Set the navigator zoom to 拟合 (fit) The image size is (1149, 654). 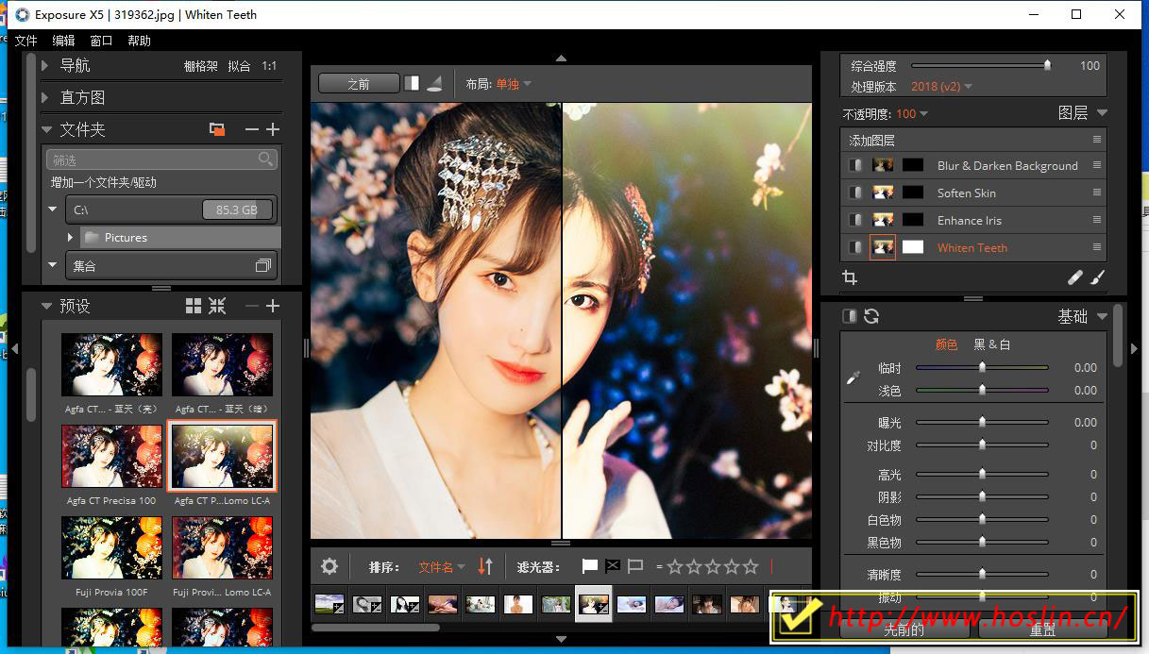[239, 66]
